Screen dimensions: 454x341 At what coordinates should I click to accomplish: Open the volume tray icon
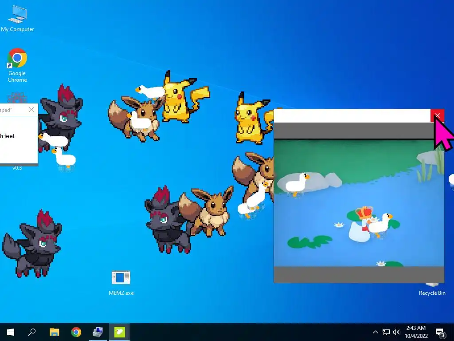pyautogui.click(x=396, y=332)
